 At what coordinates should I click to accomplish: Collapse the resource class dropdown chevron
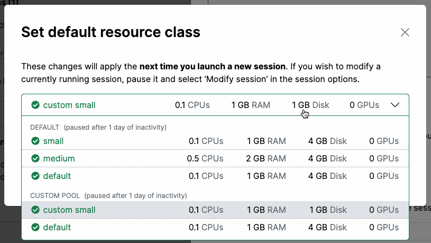tap(395, 105)
